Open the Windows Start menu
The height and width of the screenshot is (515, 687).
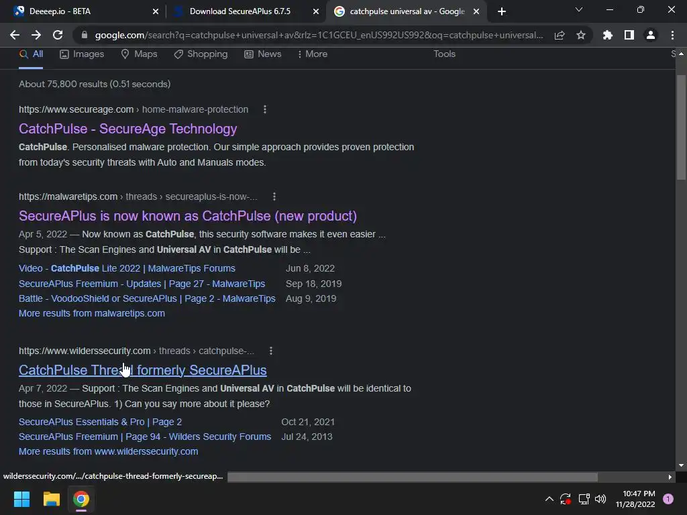[21, 499]
